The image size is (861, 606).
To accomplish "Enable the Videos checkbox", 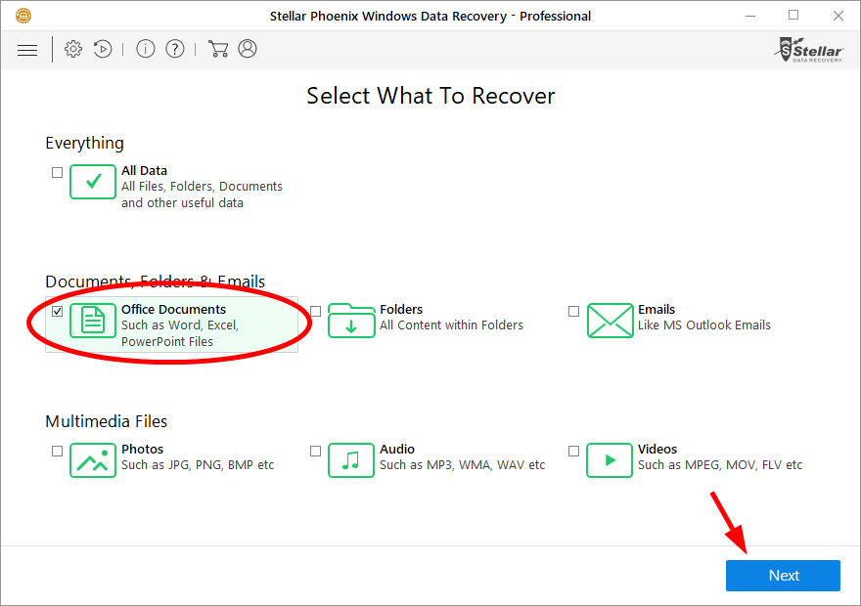I will (x=573, y=451).
